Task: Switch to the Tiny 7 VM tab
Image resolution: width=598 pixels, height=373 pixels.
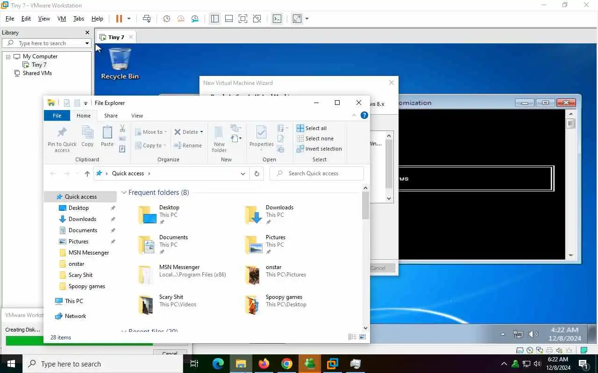Action: (x=116, y=37)
